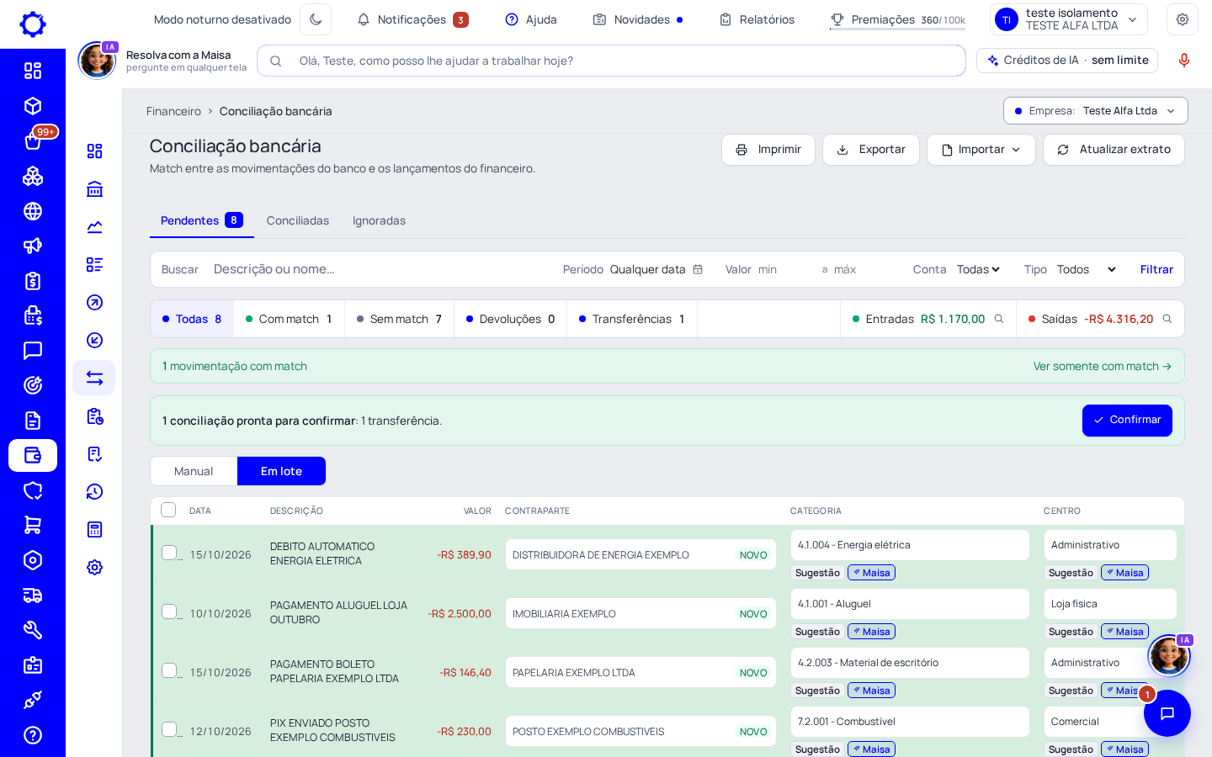
Task: Open the clock history icon in submenu
Action: (94, 491)
